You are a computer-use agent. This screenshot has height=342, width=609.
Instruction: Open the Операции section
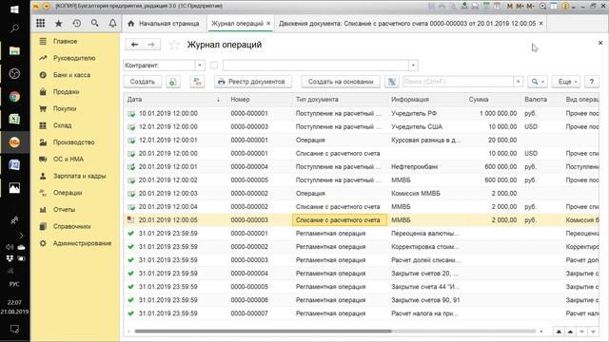point(75,193)
